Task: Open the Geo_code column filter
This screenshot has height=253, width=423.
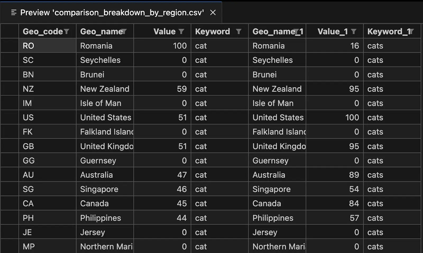Action: pyautogui.click(x=66, y=32)
